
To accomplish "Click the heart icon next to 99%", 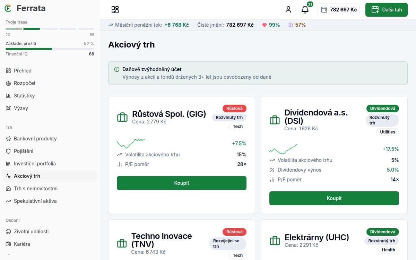I will tap(264, 25).
